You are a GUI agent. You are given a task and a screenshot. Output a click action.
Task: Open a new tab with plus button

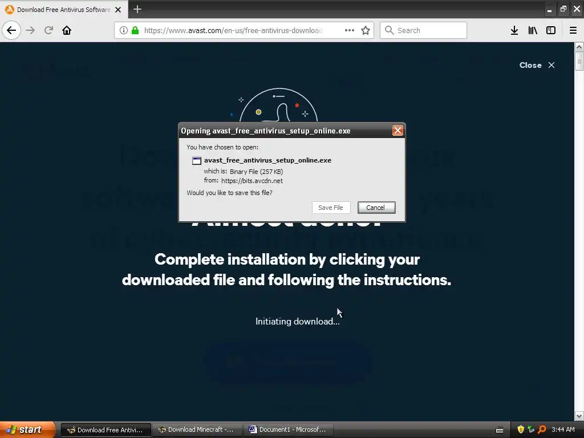pyautogui.click(x=137, y=9)
